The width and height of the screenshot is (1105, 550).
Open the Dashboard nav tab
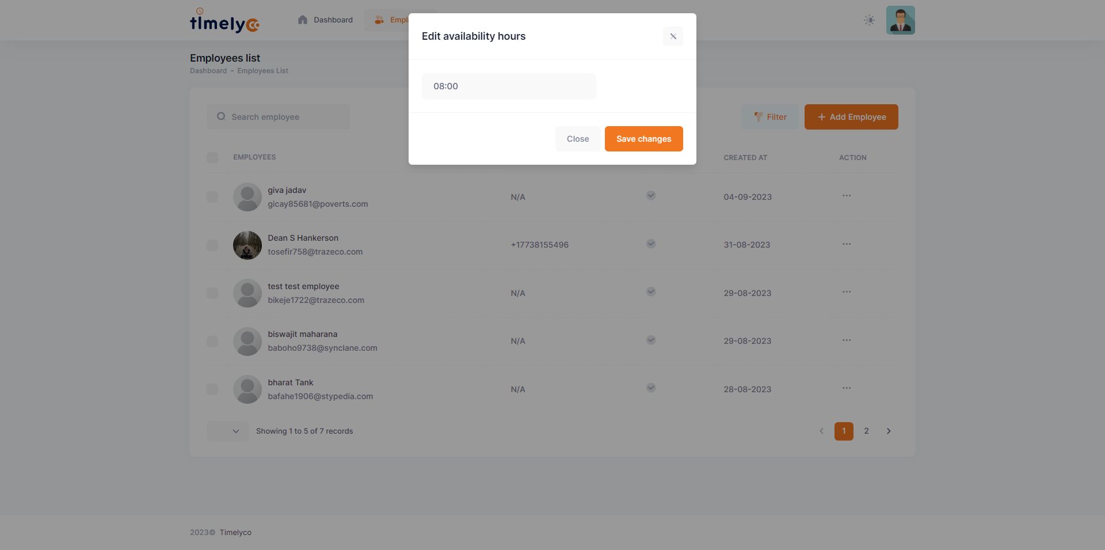coord(325,20)
